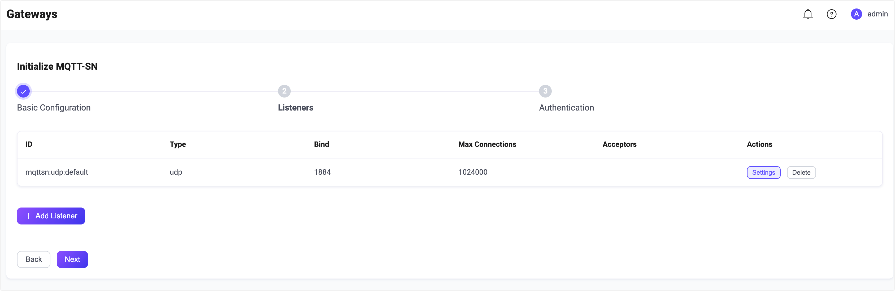Open Settings for the mqttsn:udp:default listener
This screenshot has width=895, height=291.
pyautogui.click(x=763, y=173)
